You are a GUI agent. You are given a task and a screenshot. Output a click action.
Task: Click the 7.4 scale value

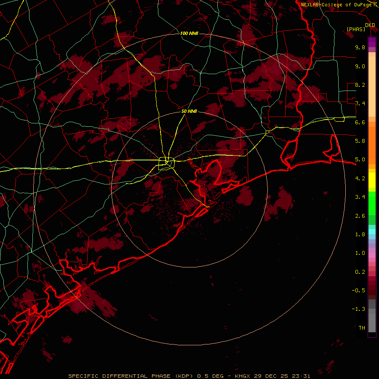tap(360, 104)
